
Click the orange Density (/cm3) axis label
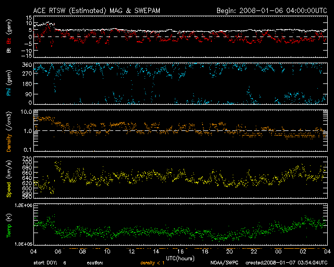(x=8, y=133)
